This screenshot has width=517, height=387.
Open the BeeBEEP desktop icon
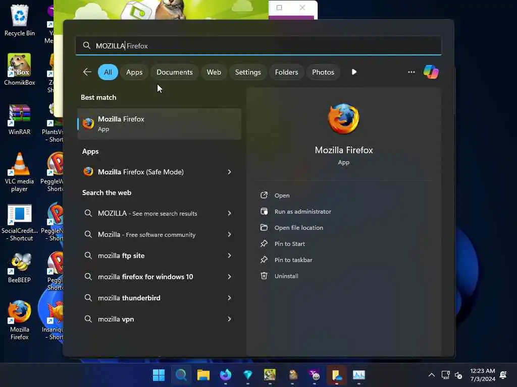[x=20, y=268]
